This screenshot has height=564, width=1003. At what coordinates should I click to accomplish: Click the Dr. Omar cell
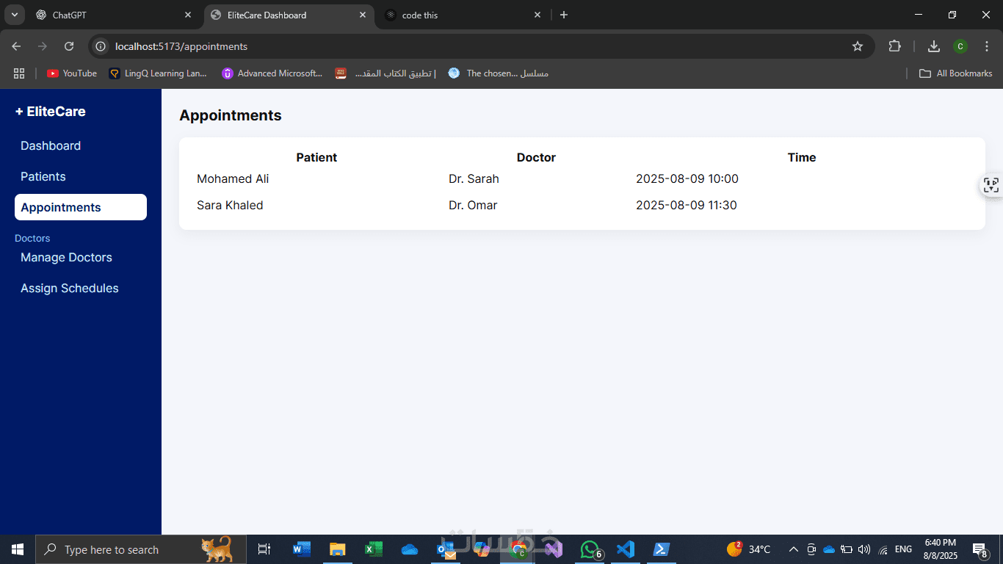click(473, 205)
